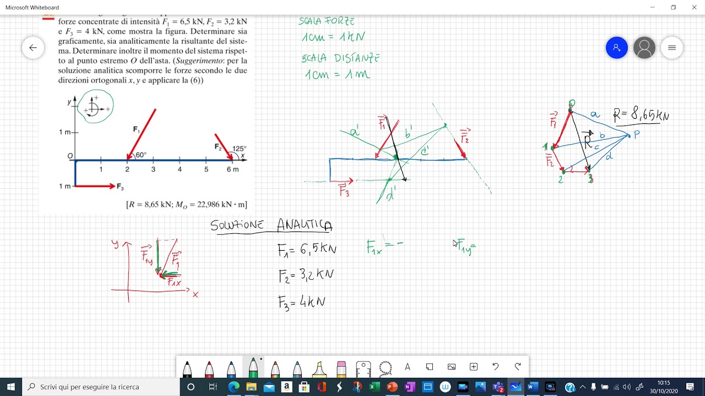Open the Photos app on taskbar
705x396 pixels.
click(480, 387)
